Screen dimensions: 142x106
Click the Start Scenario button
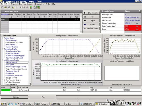pyautogui.click(x=91, y=13)
